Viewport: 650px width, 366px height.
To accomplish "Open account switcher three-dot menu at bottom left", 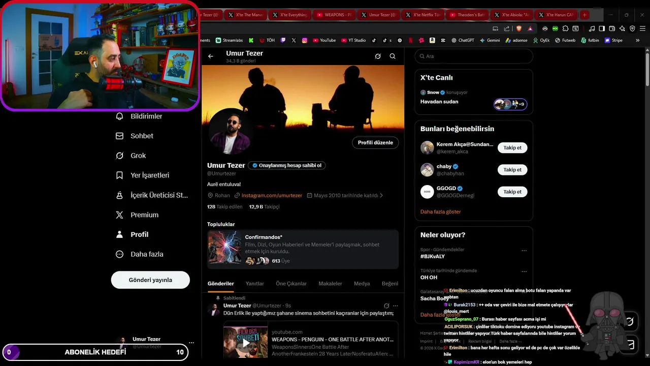I will 191,343.
